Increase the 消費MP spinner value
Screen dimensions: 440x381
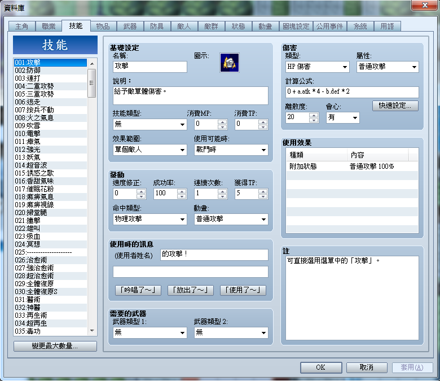222,122
